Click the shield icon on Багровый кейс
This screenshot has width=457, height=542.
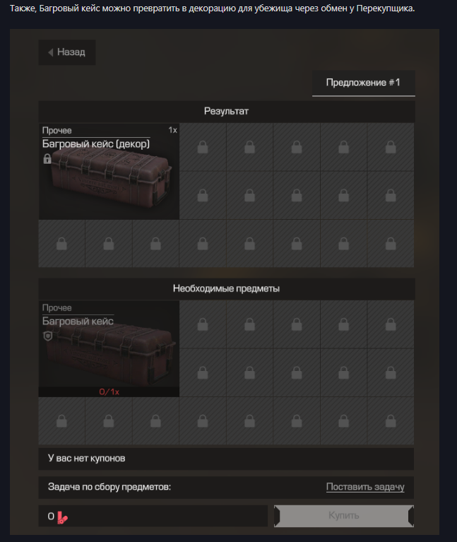point(47,336)
